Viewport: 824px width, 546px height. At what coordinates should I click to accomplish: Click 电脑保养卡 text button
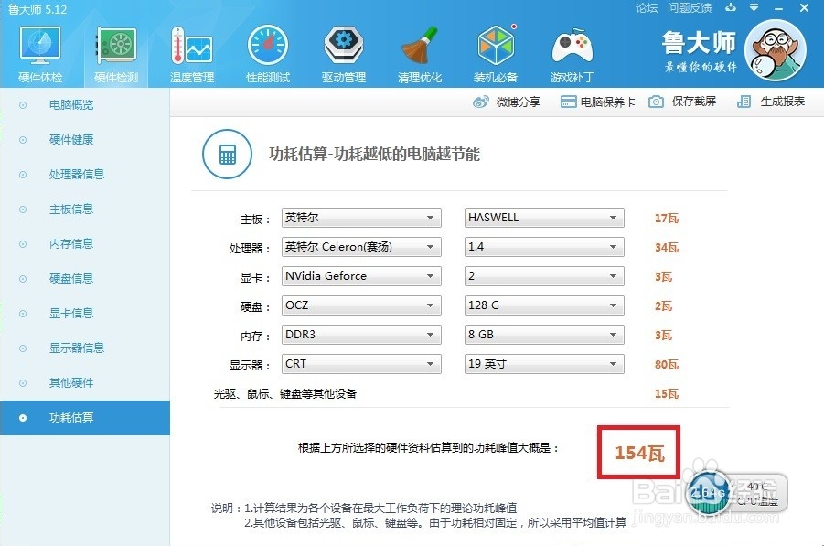(607, 102)
